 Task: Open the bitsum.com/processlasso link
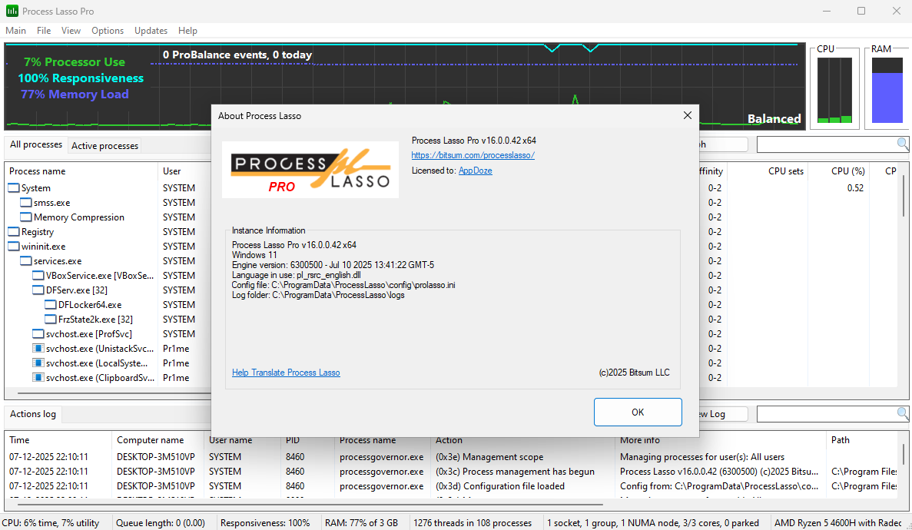[473, 155]
